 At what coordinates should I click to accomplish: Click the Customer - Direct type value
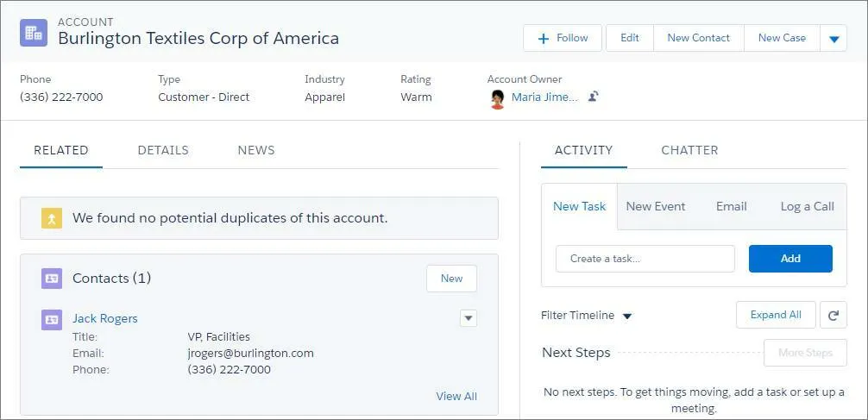tap(204, 97)
